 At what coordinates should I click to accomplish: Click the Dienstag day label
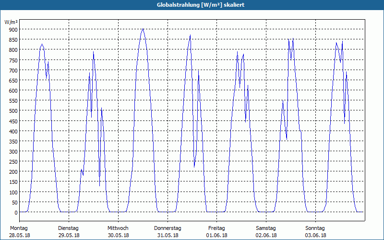pyautogui.click(x=68, y=228)
